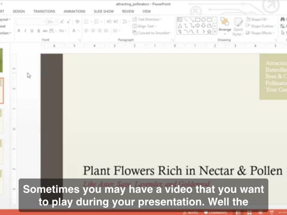Toggle text Shadow formatting
This screenshot has width=287, height=215.
click(38, 30)
